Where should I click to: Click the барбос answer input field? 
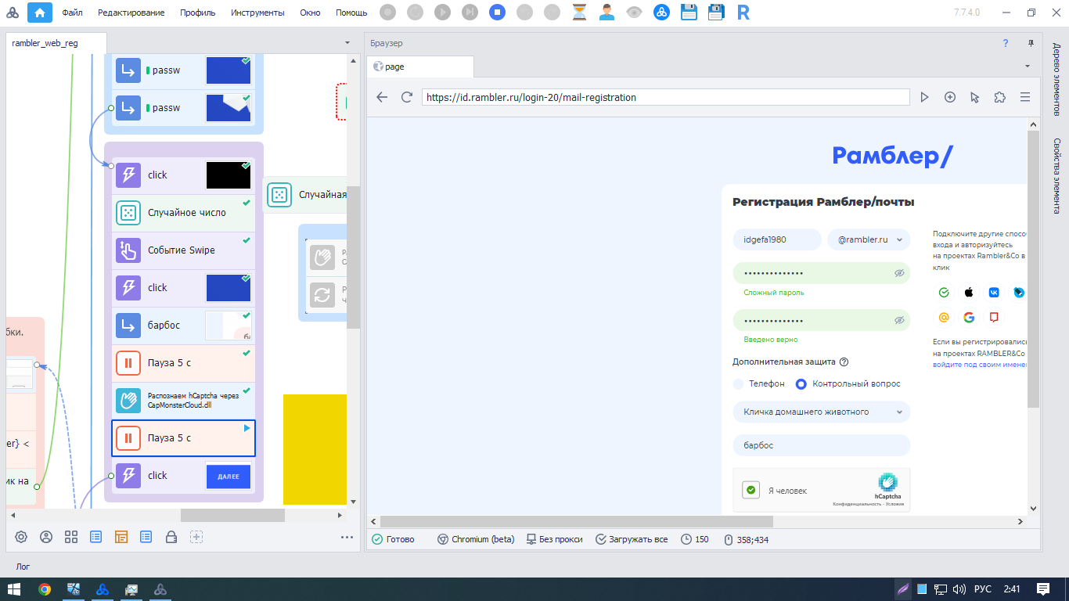tap(822, 445)
